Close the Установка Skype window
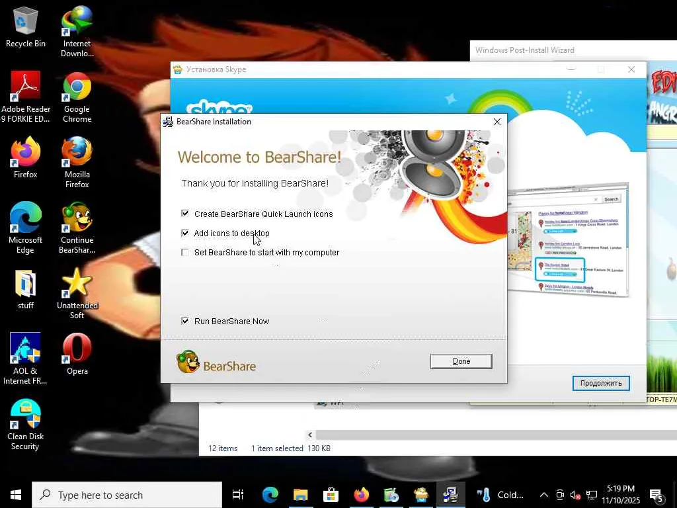The image size is (677, 508). tap(631, 69)
